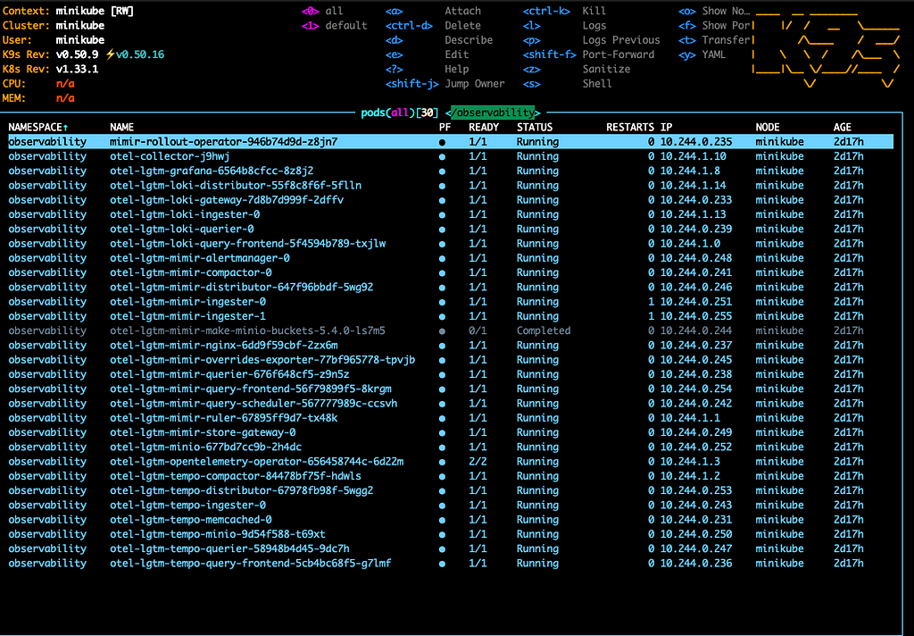The height and width of the screenshot is (636, 914).
Task: Click the green /observability filter tag
Action: coord(494,113)
